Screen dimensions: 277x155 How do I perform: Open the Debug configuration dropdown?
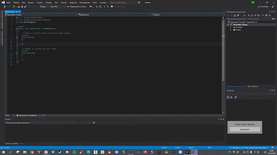click(44, 7)
